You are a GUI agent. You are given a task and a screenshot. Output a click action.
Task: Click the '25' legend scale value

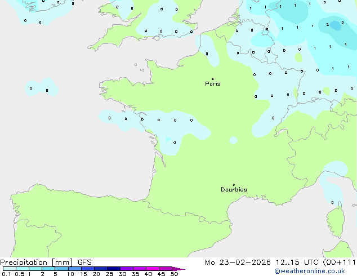pos(109,274)
